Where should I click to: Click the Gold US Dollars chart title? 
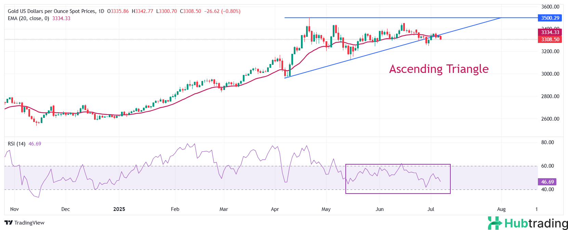click(x=52, y=11)
